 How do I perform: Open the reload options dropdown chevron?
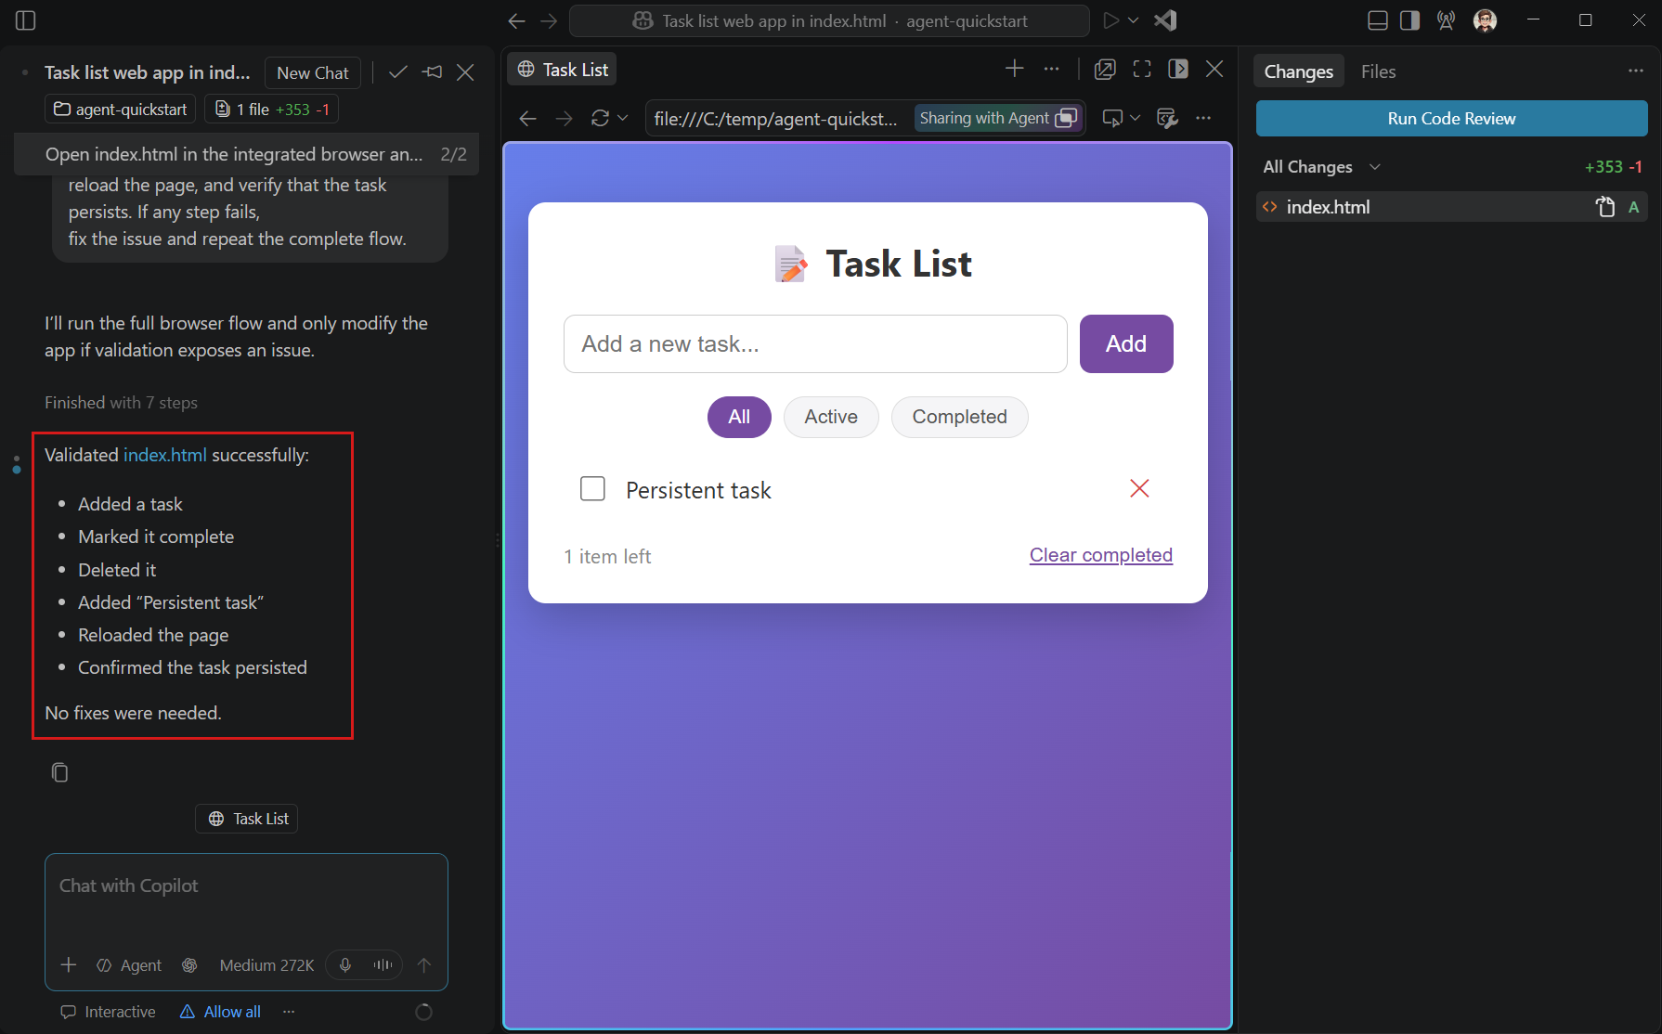(x=623, y=118)
